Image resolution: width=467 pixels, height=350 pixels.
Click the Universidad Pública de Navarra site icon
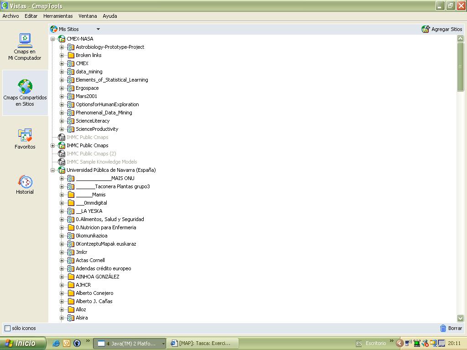click(x=62, y=170)
